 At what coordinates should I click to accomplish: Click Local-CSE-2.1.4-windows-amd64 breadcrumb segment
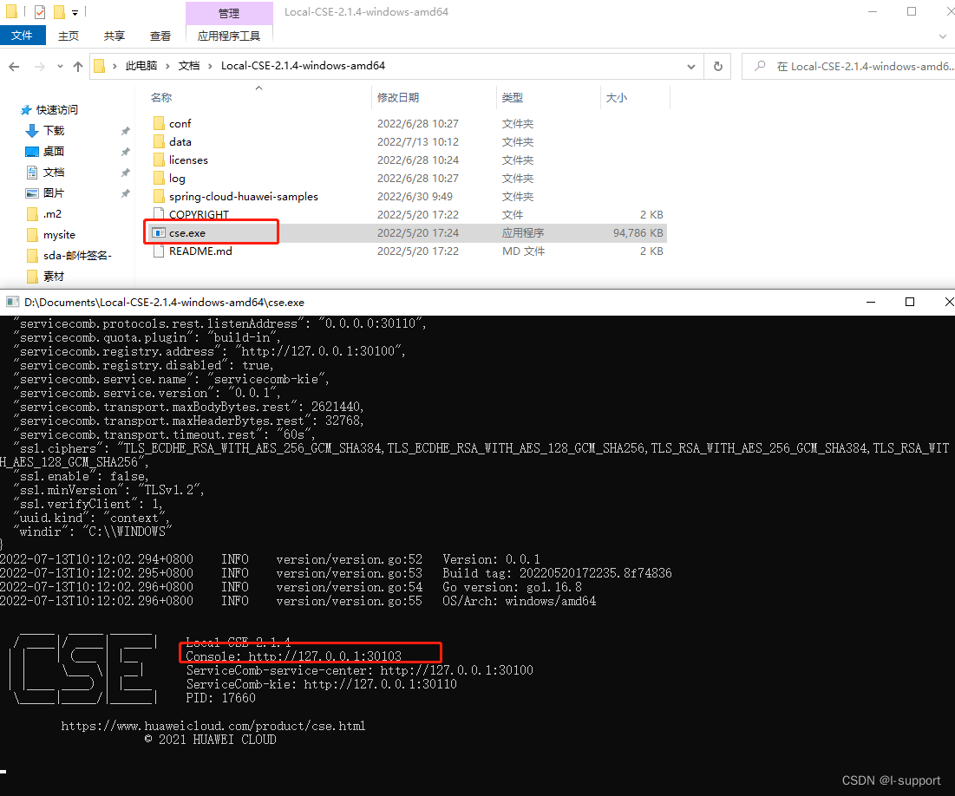coord(303,66)
